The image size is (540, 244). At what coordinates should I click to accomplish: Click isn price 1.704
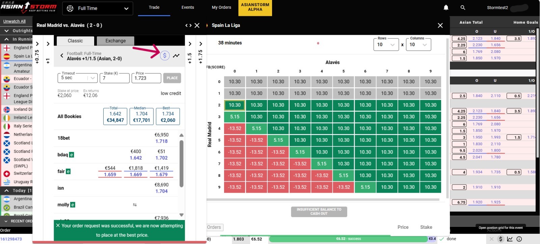pyautogui.click(x=161, y=191)
